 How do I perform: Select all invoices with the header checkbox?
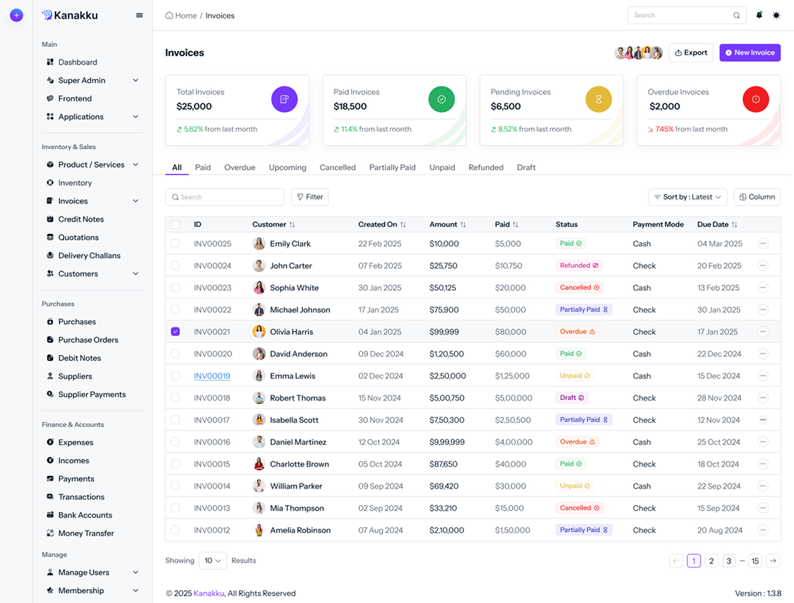click(x=175, y=224)
